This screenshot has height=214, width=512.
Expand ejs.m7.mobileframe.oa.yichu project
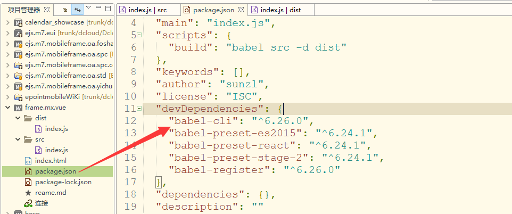(x=8, y=86)
